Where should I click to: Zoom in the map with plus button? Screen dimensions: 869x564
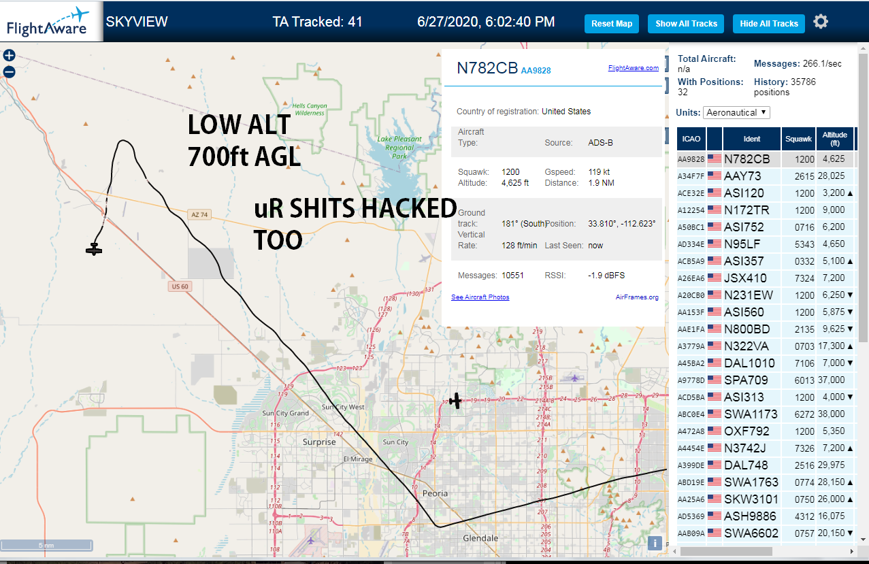point(9,55)
